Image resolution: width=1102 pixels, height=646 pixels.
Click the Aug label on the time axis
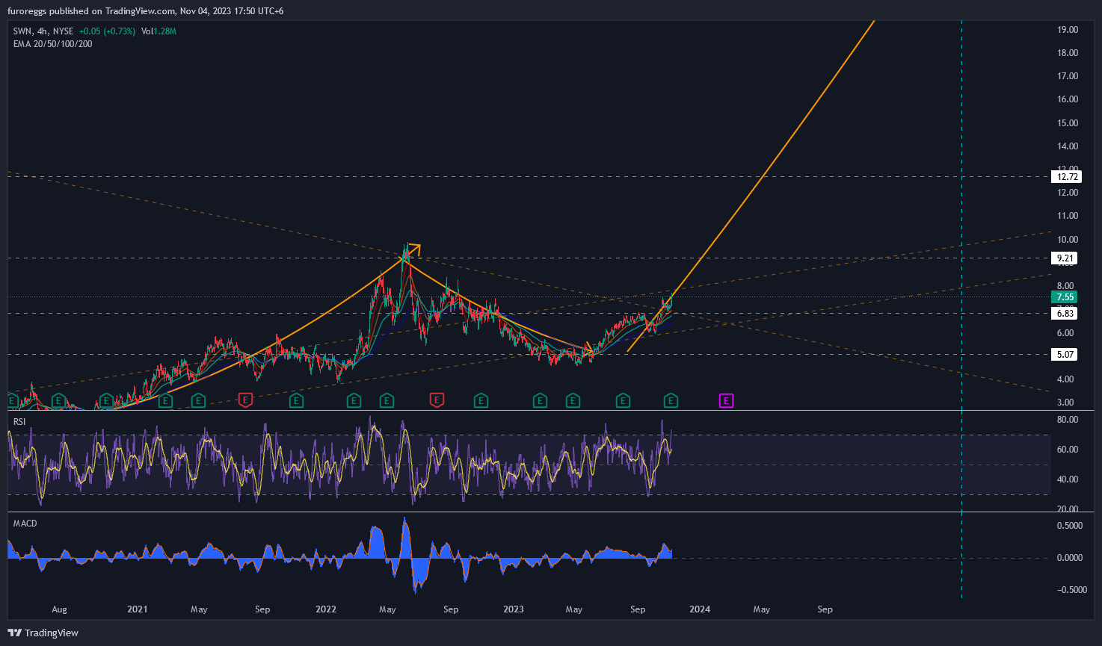tap(60, 609)
